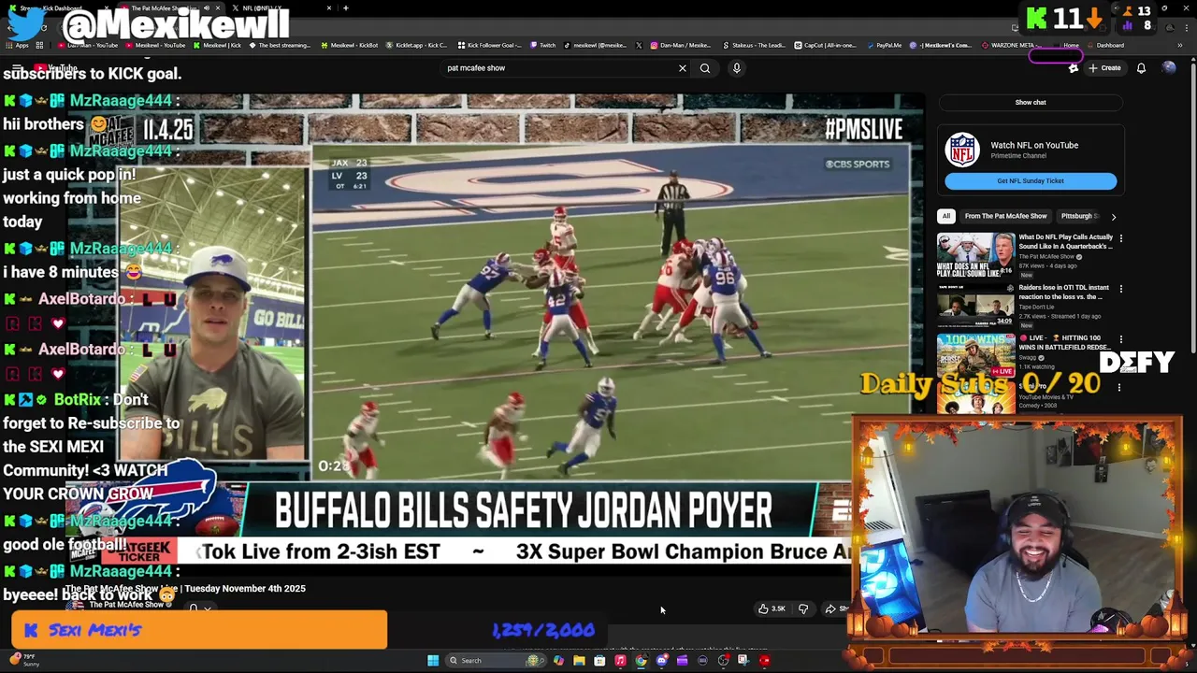Open the pink music app taskbar icon
1197x673 pixels.
(620, 661)
